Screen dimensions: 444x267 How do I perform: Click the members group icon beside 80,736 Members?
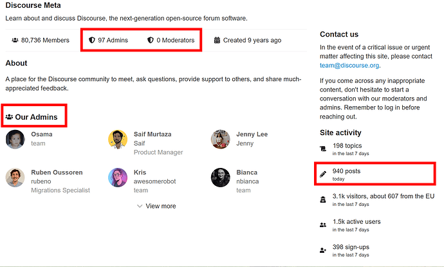click(x=15, y=40)
